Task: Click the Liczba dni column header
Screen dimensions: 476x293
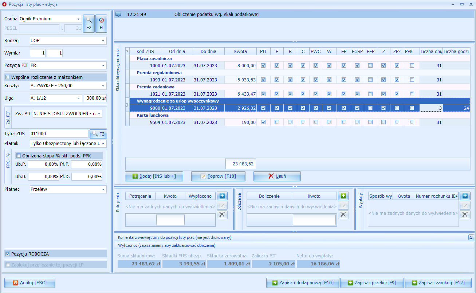Action: tap(431, 51)
